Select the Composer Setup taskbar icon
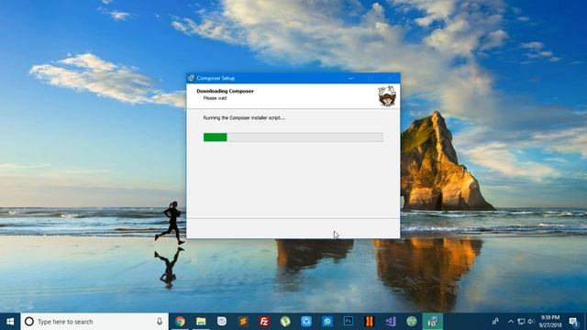 click(x=432, y=322)
